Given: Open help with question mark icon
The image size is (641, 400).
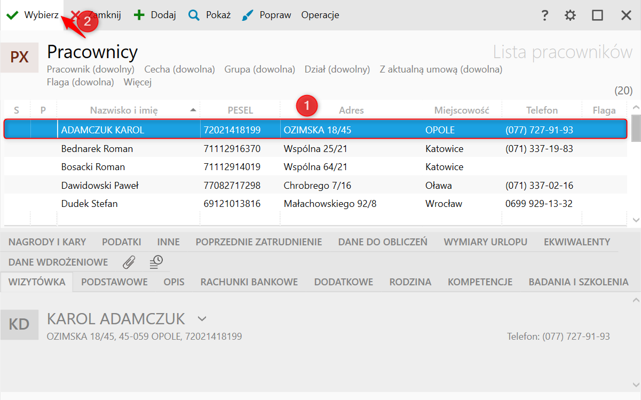Looking at the screenshot, I should 544,15.
